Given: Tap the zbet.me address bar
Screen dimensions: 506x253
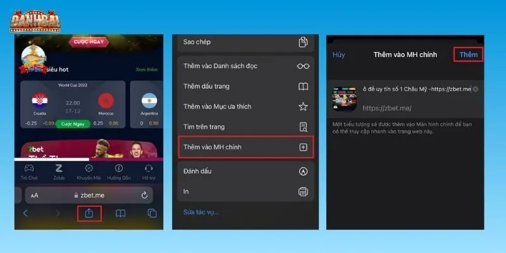Looking at the screenshot, I should point(89,195).
